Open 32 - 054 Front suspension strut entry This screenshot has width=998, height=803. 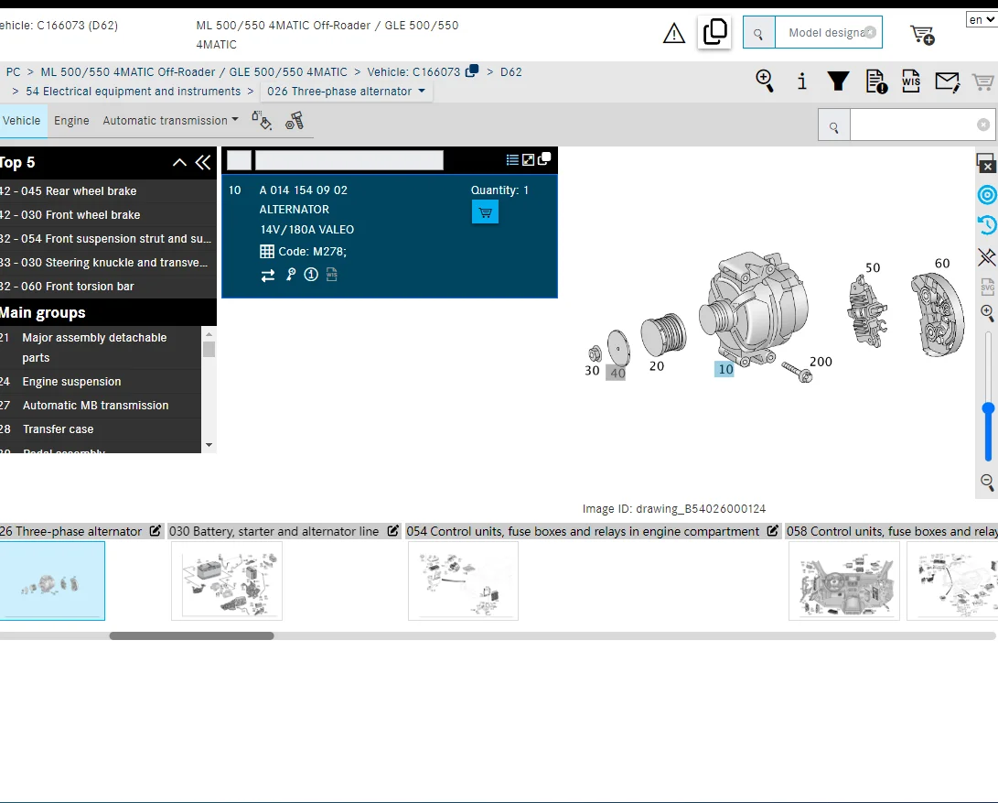[107, 238]
